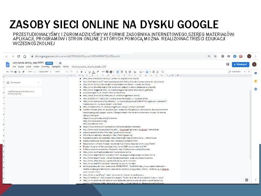Open the Google account avatar in Docs header

click(254, 64)
